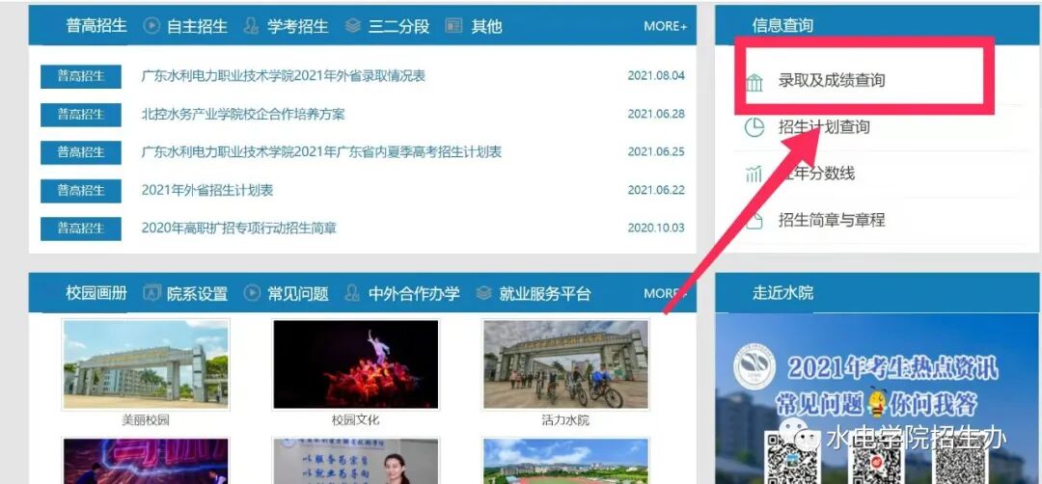Click the building icon beside 录取及成绩查询

[x=754, y=82]
